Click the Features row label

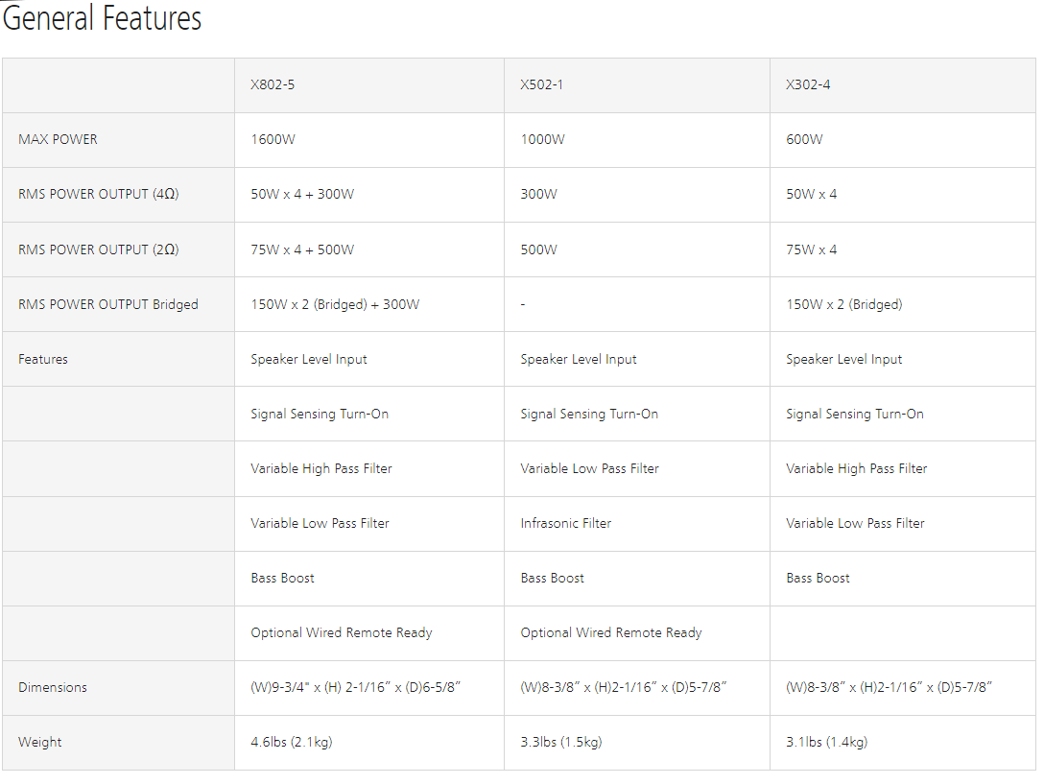(43, 359)
